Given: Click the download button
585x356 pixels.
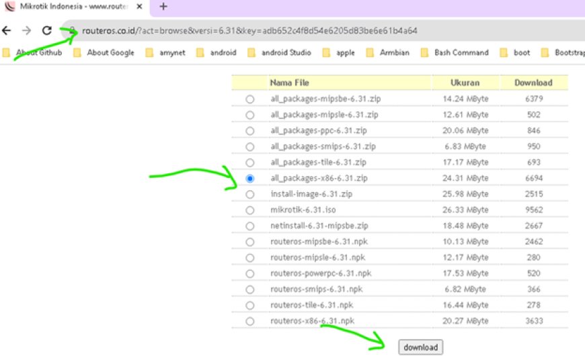Looking at the screenshot, I should [x=420, y=347].
